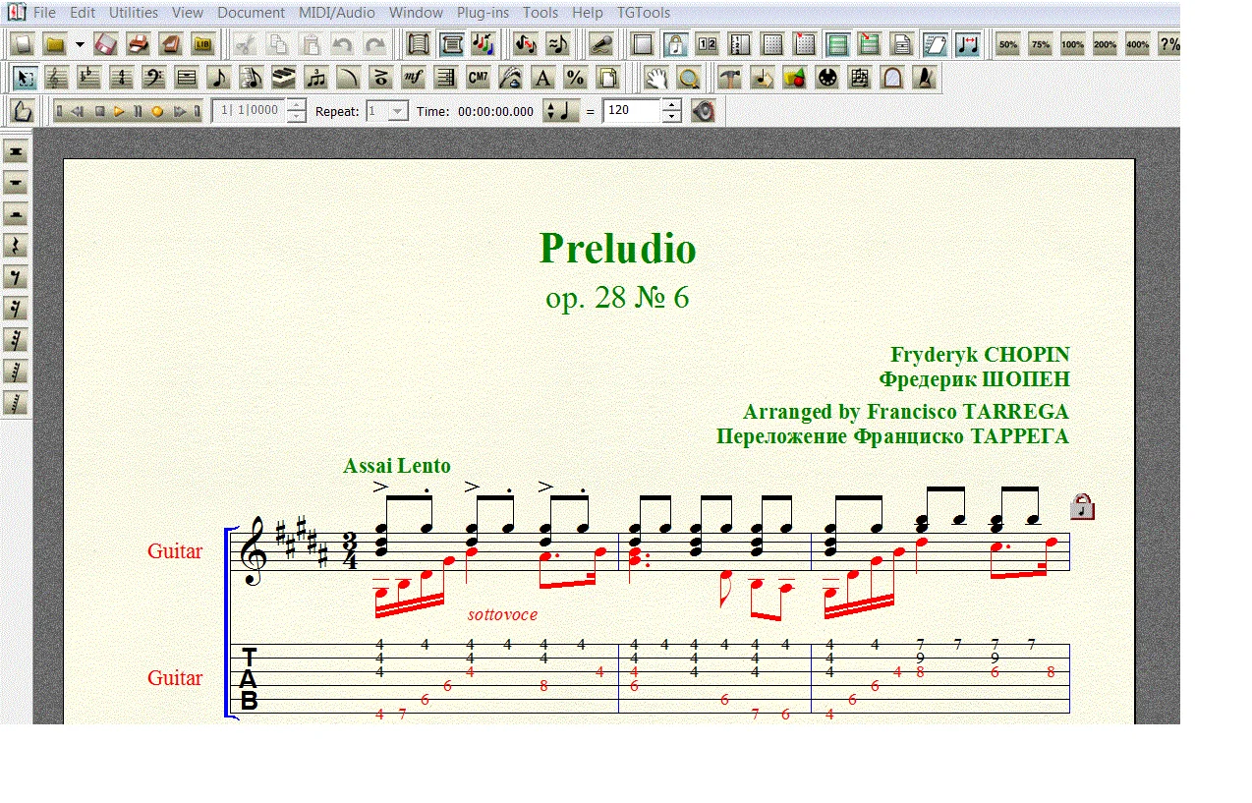Select the Resize percent tool
The image size is (1252, 803).
coord(576,78)
